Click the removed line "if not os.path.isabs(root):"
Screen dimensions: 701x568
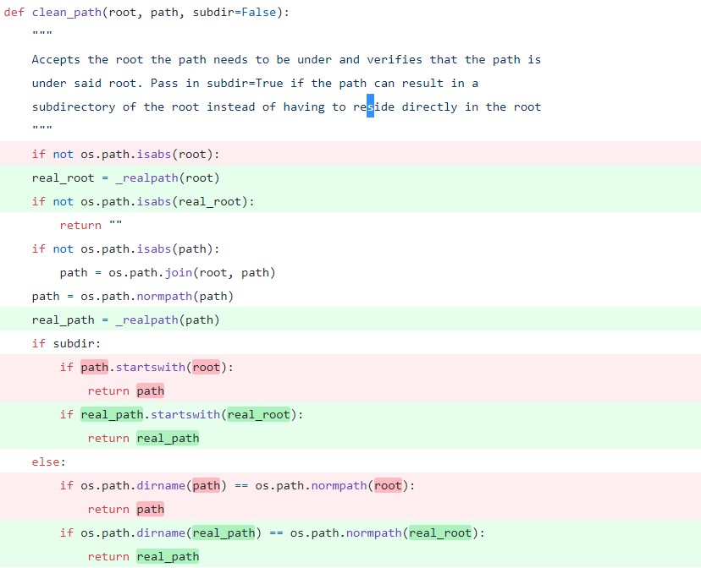click(125, 155)
